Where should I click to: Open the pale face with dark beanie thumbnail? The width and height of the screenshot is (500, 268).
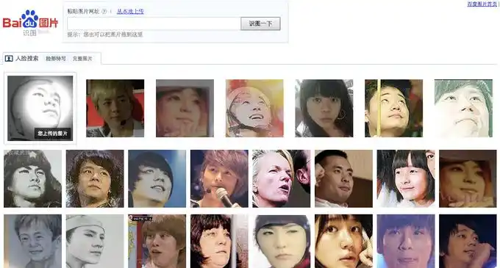tap(281, 241)
